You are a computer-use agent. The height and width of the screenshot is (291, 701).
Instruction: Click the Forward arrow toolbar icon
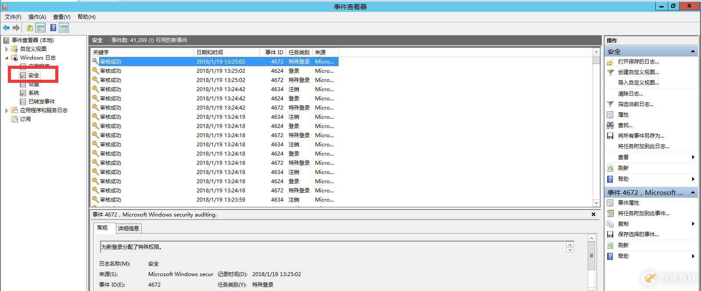click(16, 28)
